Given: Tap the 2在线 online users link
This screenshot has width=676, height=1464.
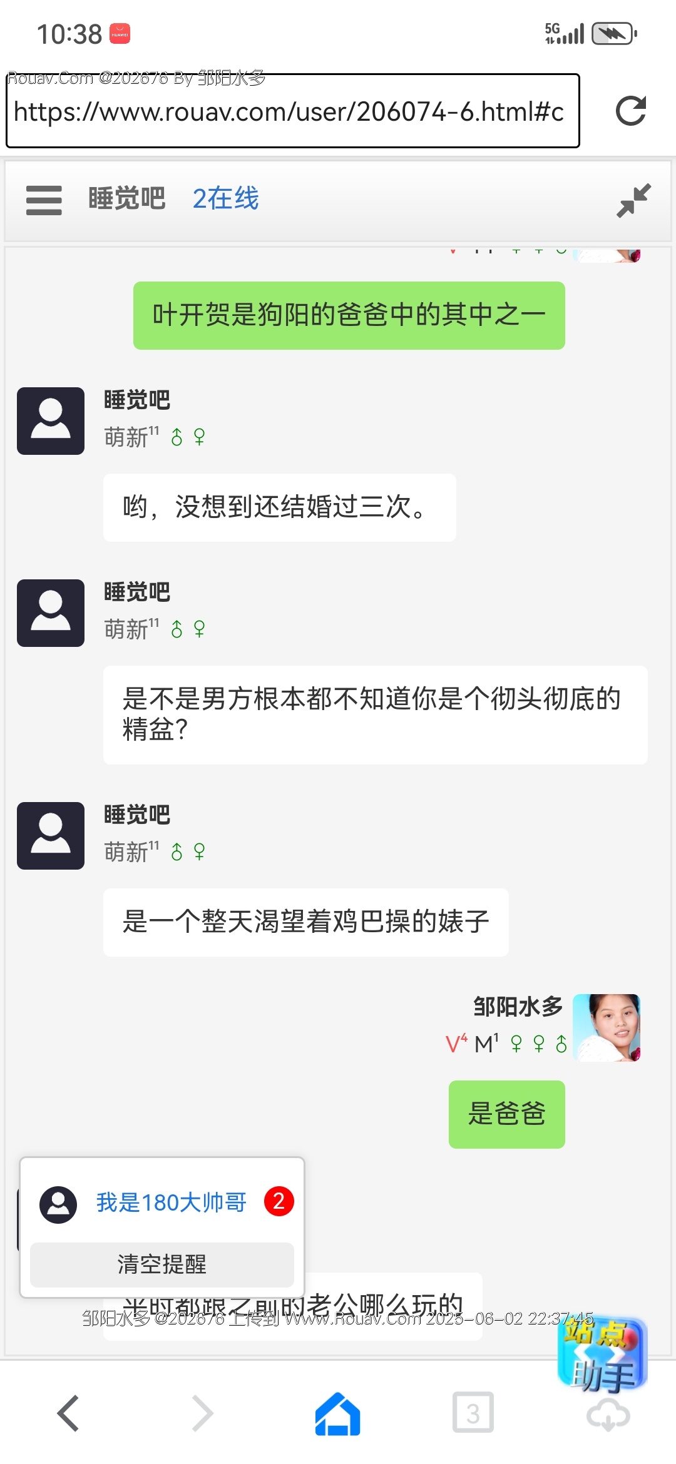Looking at the screenshot, I should pyautogui.click(x=225, y=199).
